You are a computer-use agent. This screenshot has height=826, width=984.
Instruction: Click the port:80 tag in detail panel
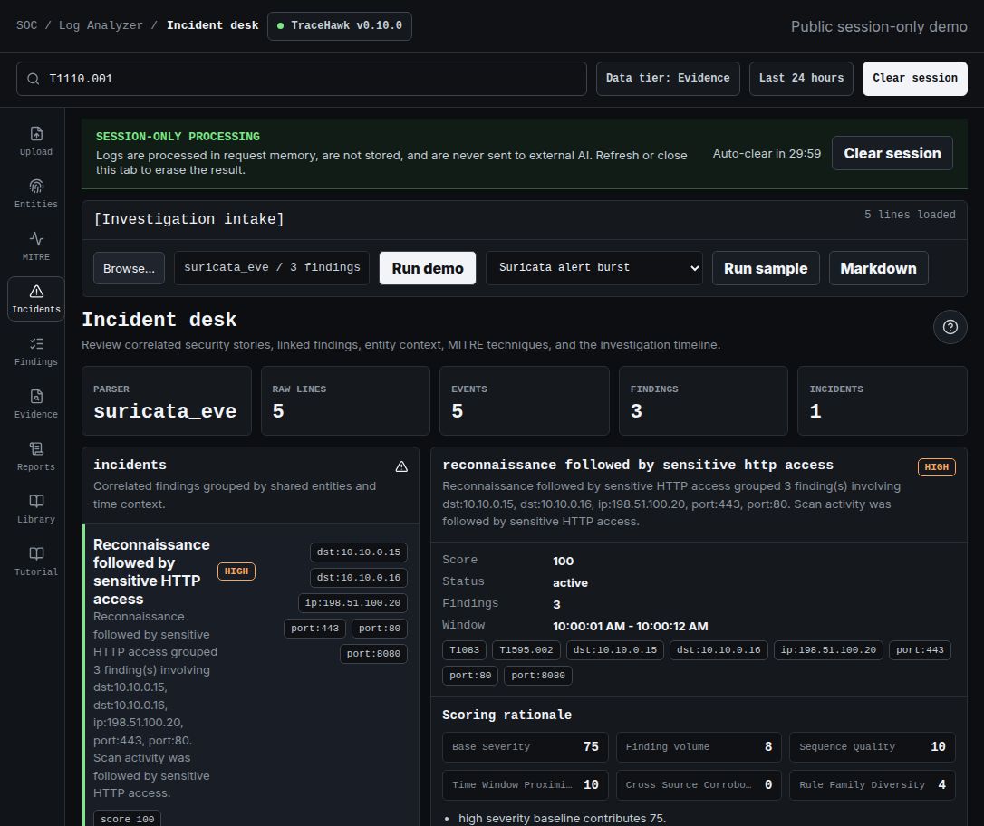pyautogui.click(x=470, y=676)
